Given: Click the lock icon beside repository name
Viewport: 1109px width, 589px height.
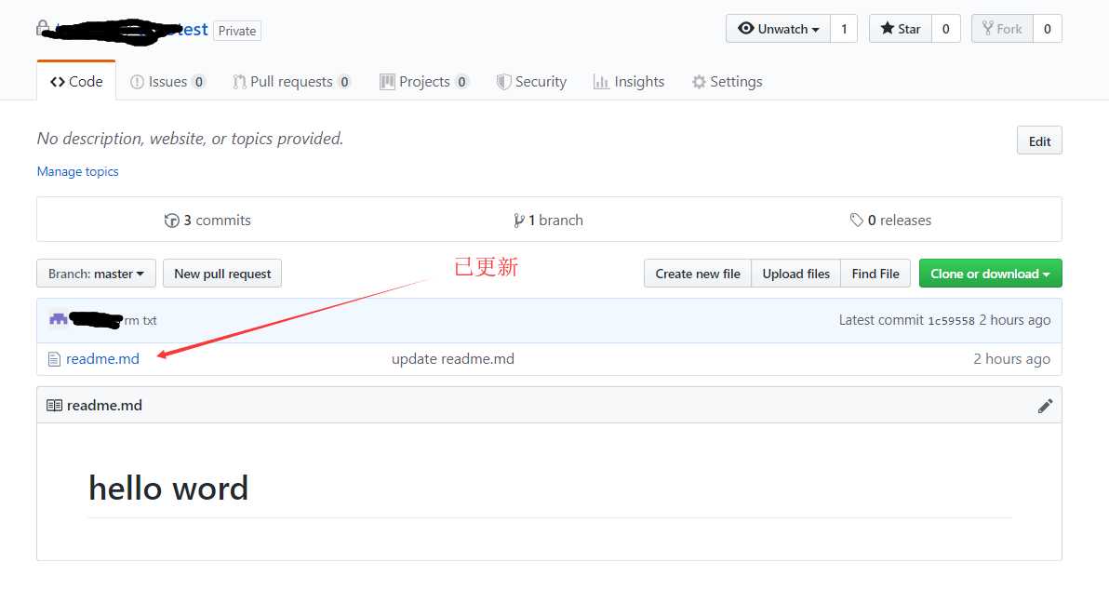Looking at the screenshot, I should [43, 28].
